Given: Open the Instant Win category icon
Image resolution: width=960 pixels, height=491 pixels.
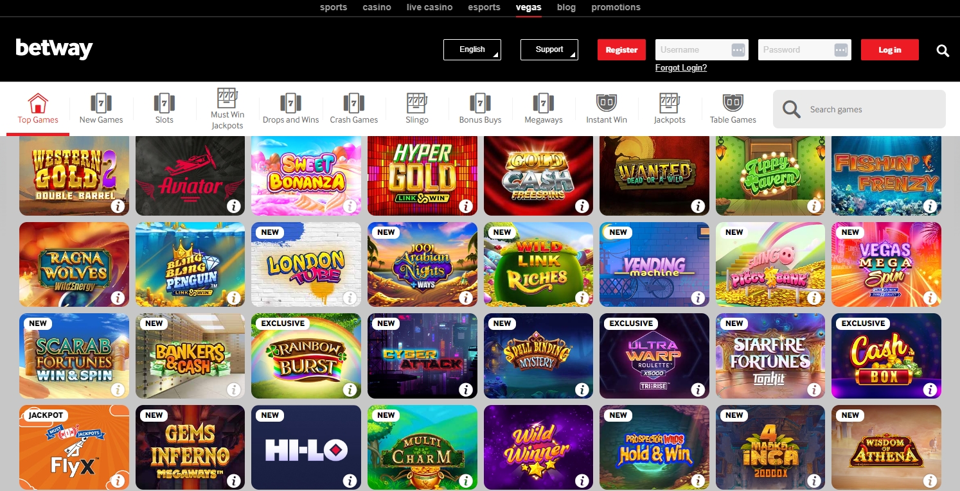Looking at the screenshot, I should click(607, 102).
